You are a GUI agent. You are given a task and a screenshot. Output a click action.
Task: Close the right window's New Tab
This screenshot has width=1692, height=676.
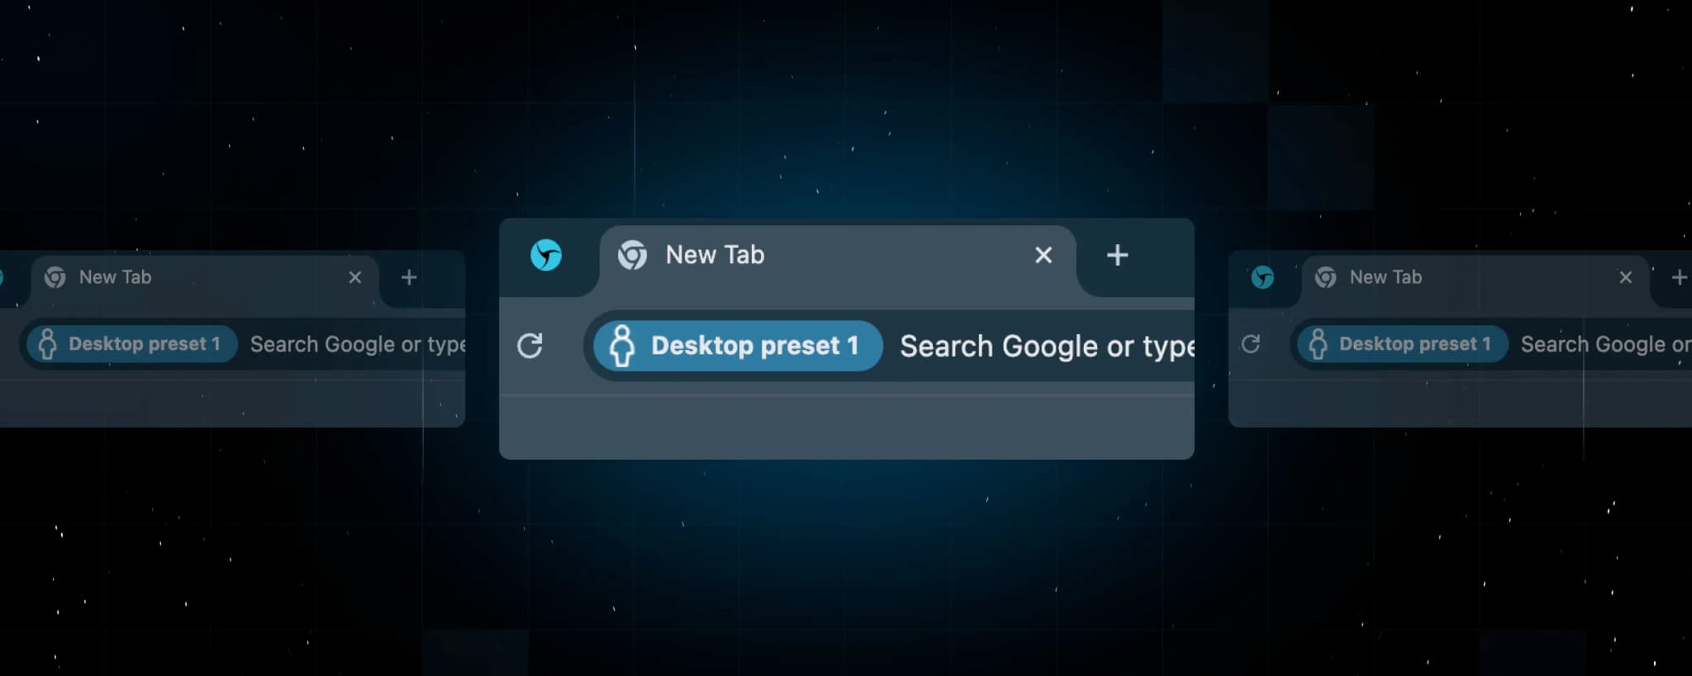(1626, 277)
